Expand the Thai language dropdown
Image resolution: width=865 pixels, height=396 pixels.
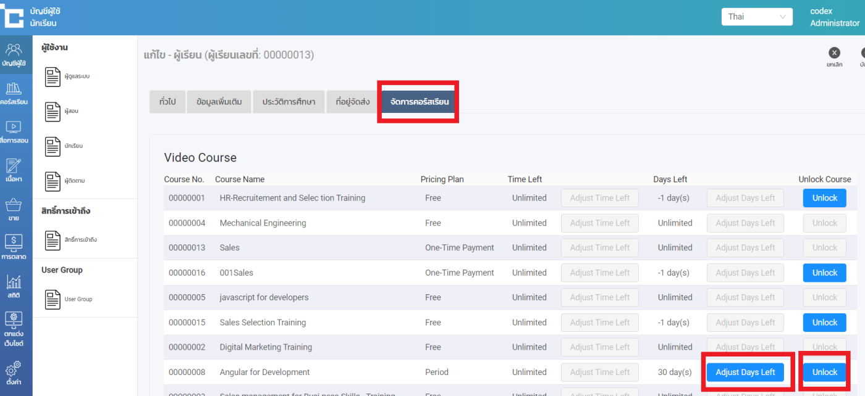pyautogui.click(x=756, y=17)
